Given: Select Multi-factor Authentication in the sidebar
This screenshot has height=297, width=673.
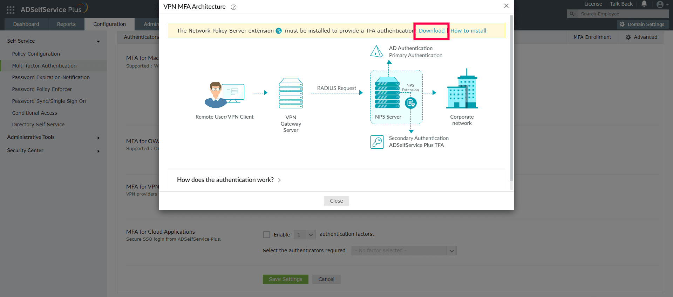Looking at the screenshot, I should 44,66.
